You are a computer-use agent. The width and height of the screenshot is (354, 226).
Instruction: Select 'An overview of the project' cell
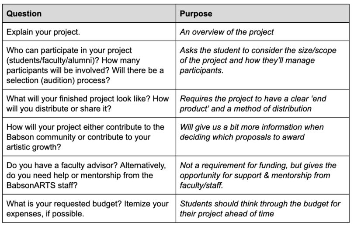point(263,32)
